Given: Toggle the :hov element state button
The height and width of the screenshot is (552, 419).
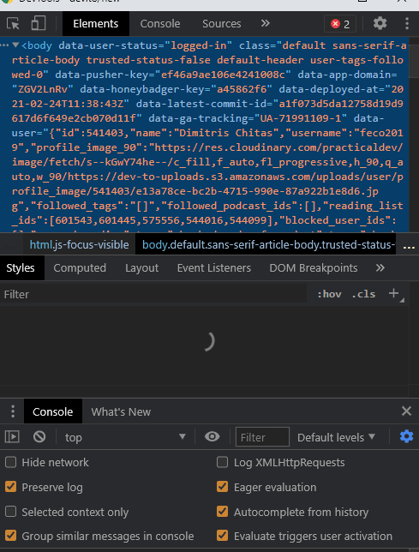Looking at the screenshot, I should click(x=329, y=294).
